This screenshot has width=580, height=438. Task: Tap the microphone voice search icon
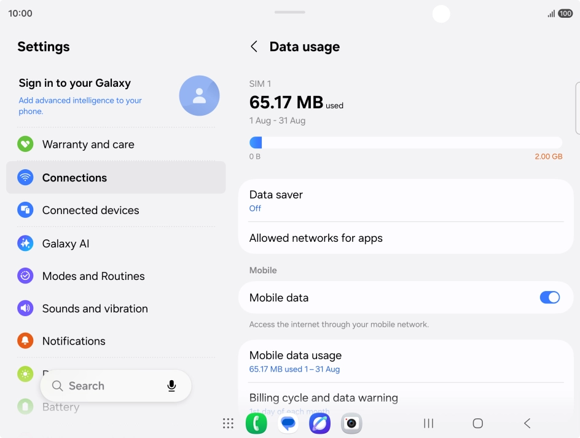tap(171, 386)
